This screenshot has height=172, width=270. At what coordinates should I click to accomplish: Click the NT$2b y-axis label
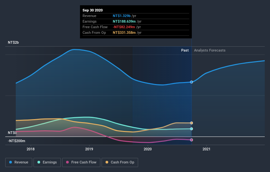[x=13, y=42]
